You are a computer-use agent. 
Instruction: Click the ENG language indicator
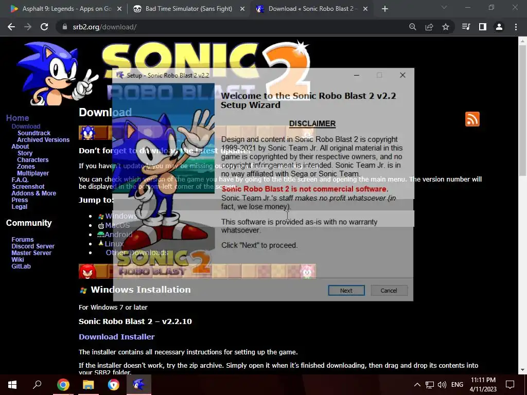(457, 385)
